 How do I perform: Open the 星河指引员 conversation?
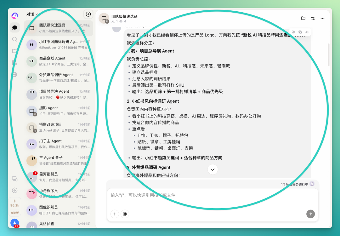click(59, 177)
